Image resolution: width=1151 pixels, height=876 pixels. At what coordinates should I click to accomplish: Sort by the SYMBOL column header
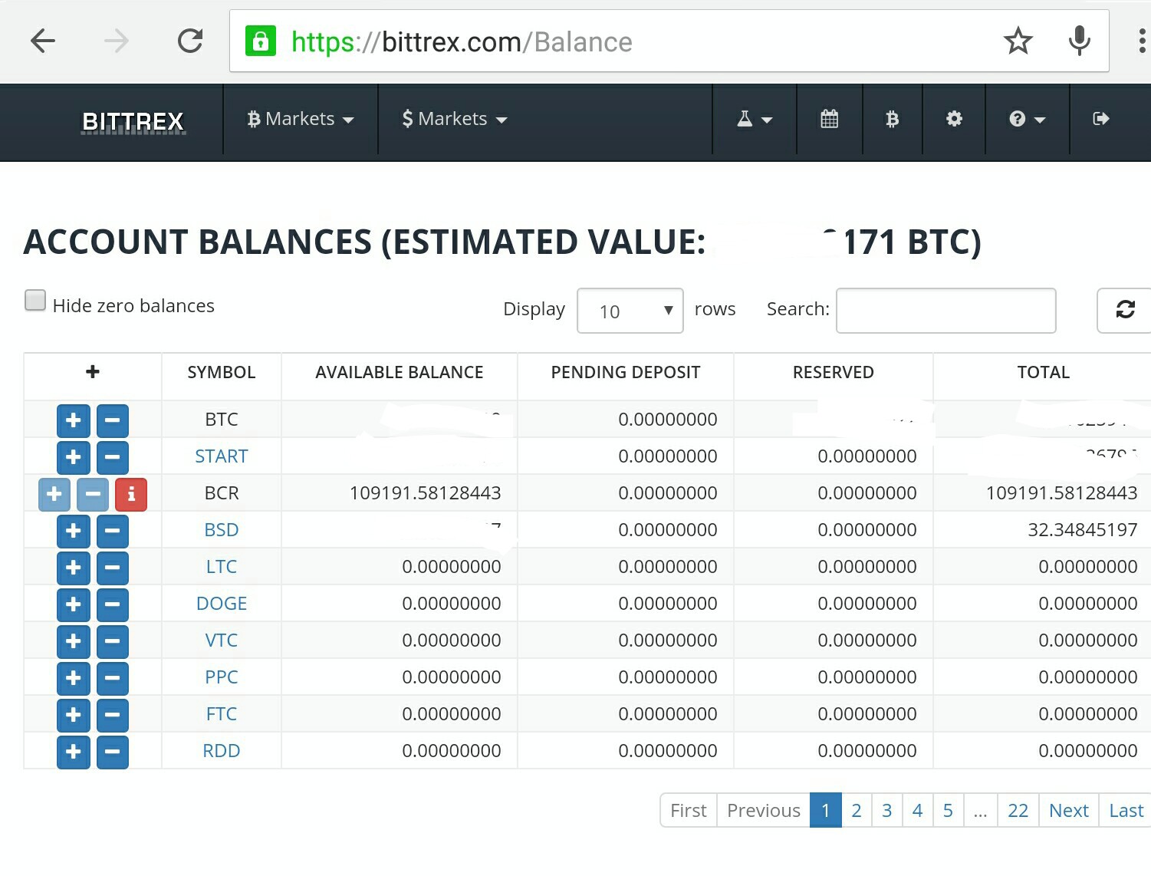click(222, 372)
